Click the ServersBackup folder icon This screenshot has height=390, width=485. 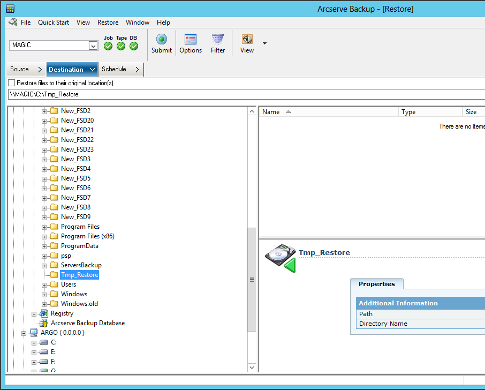pyautogui.click(x=54, y=265)
